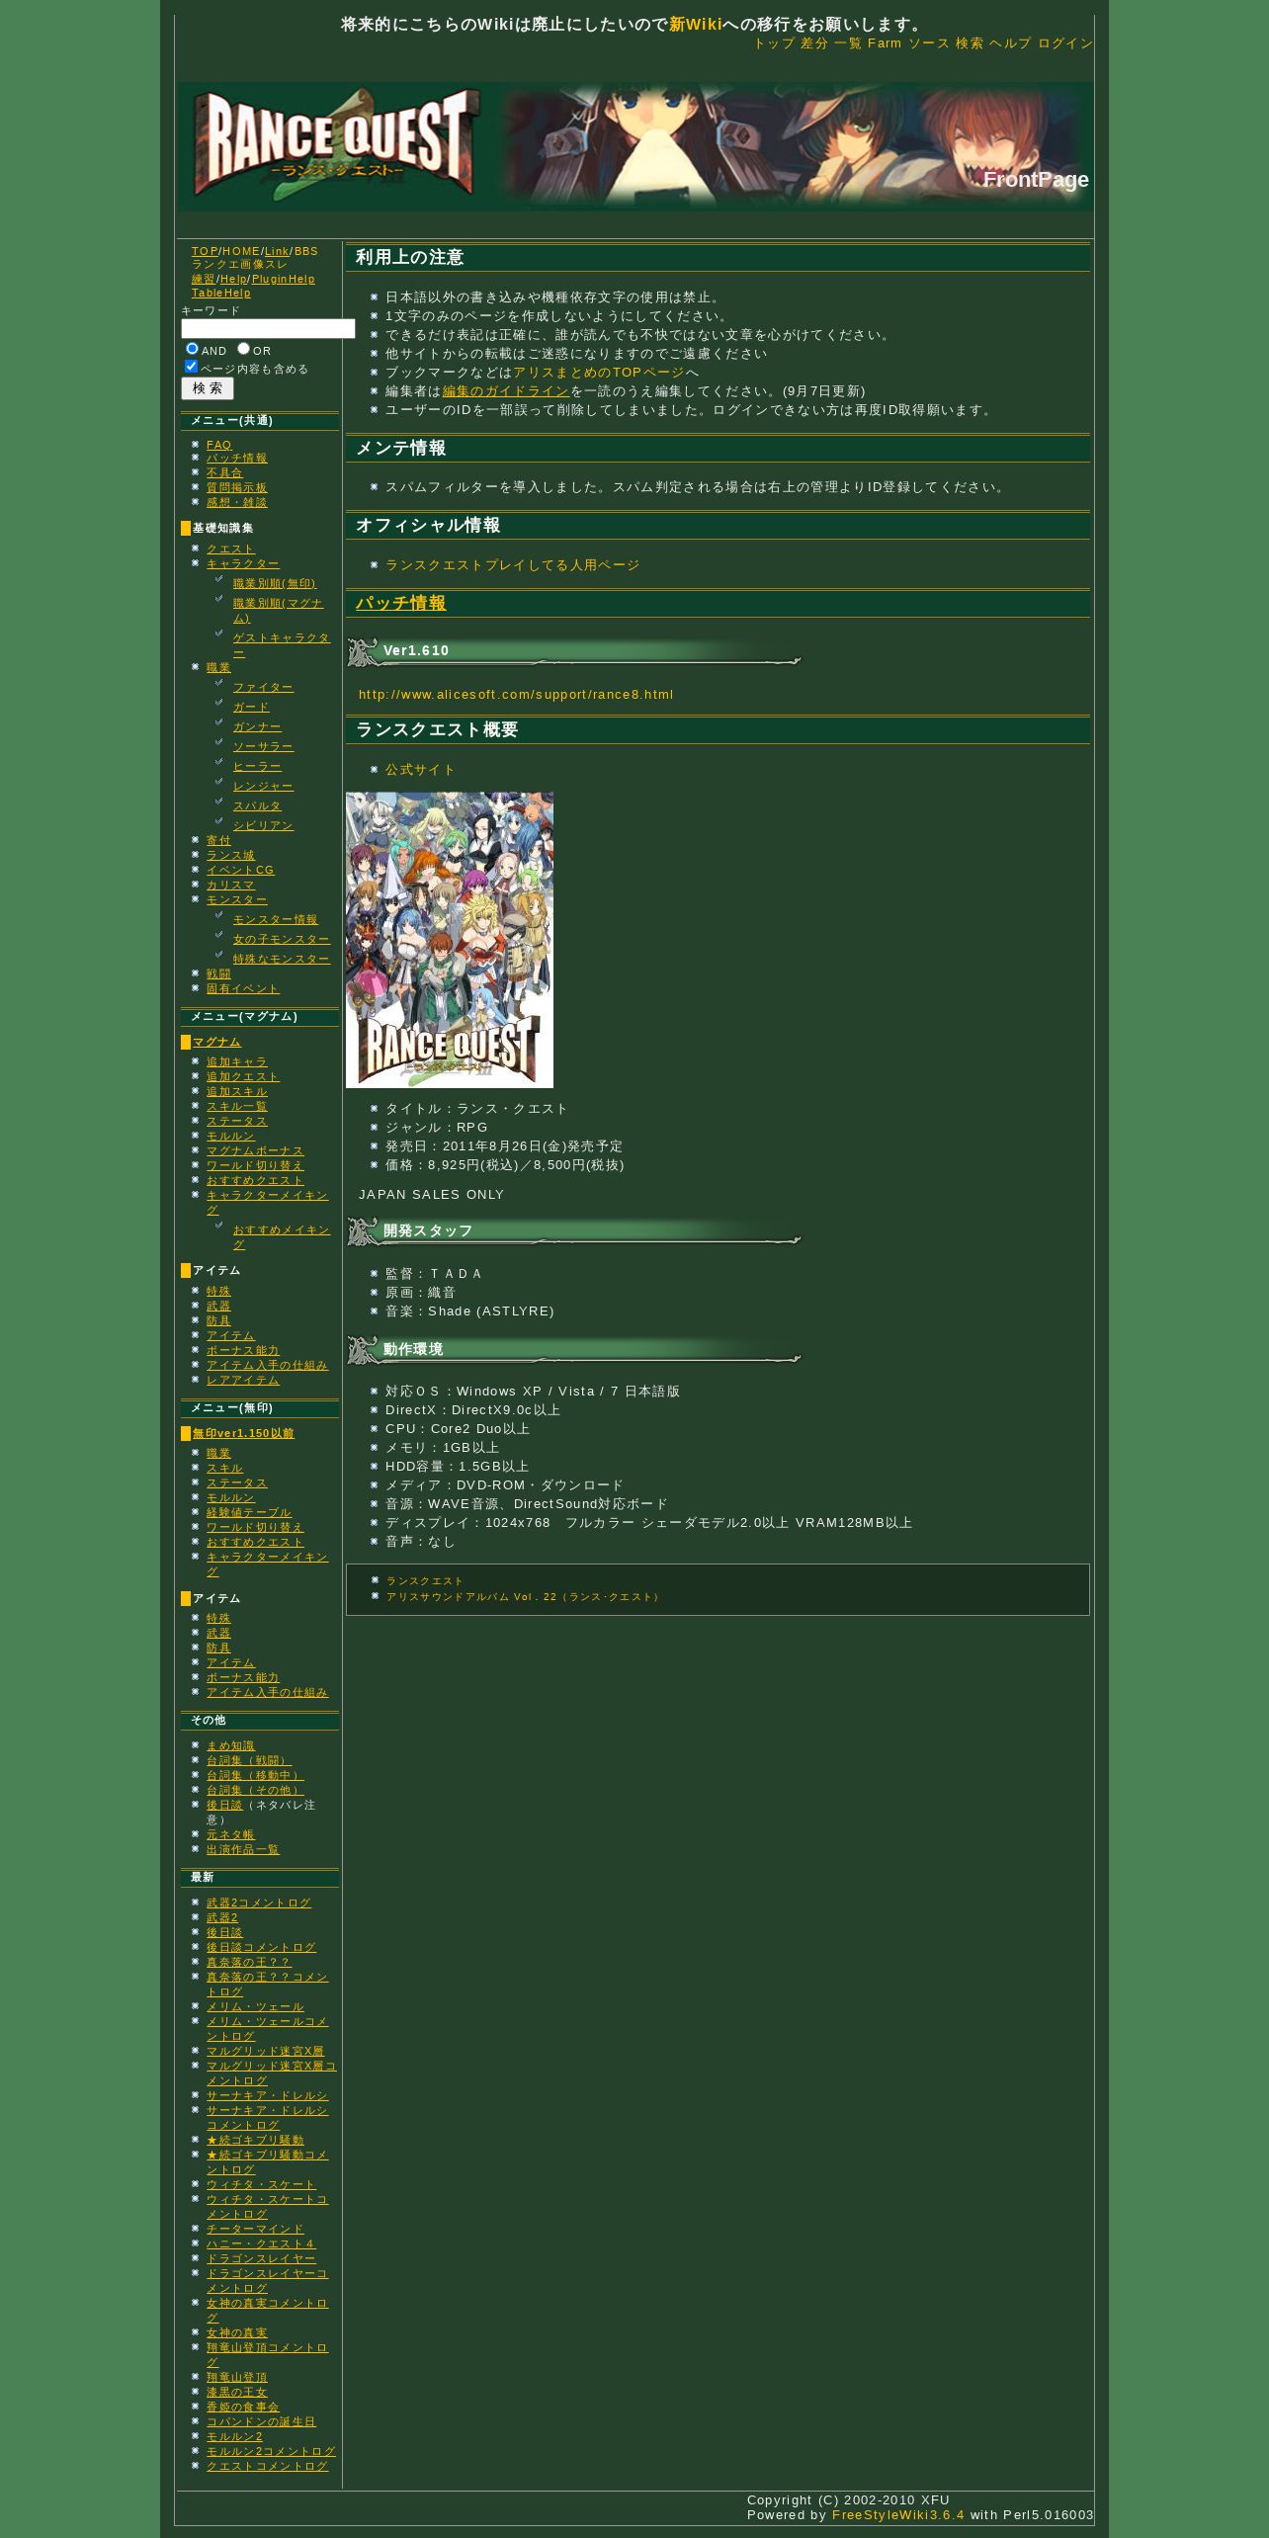Toggle the ページ内容も含める checkbox

pos(191,367)
